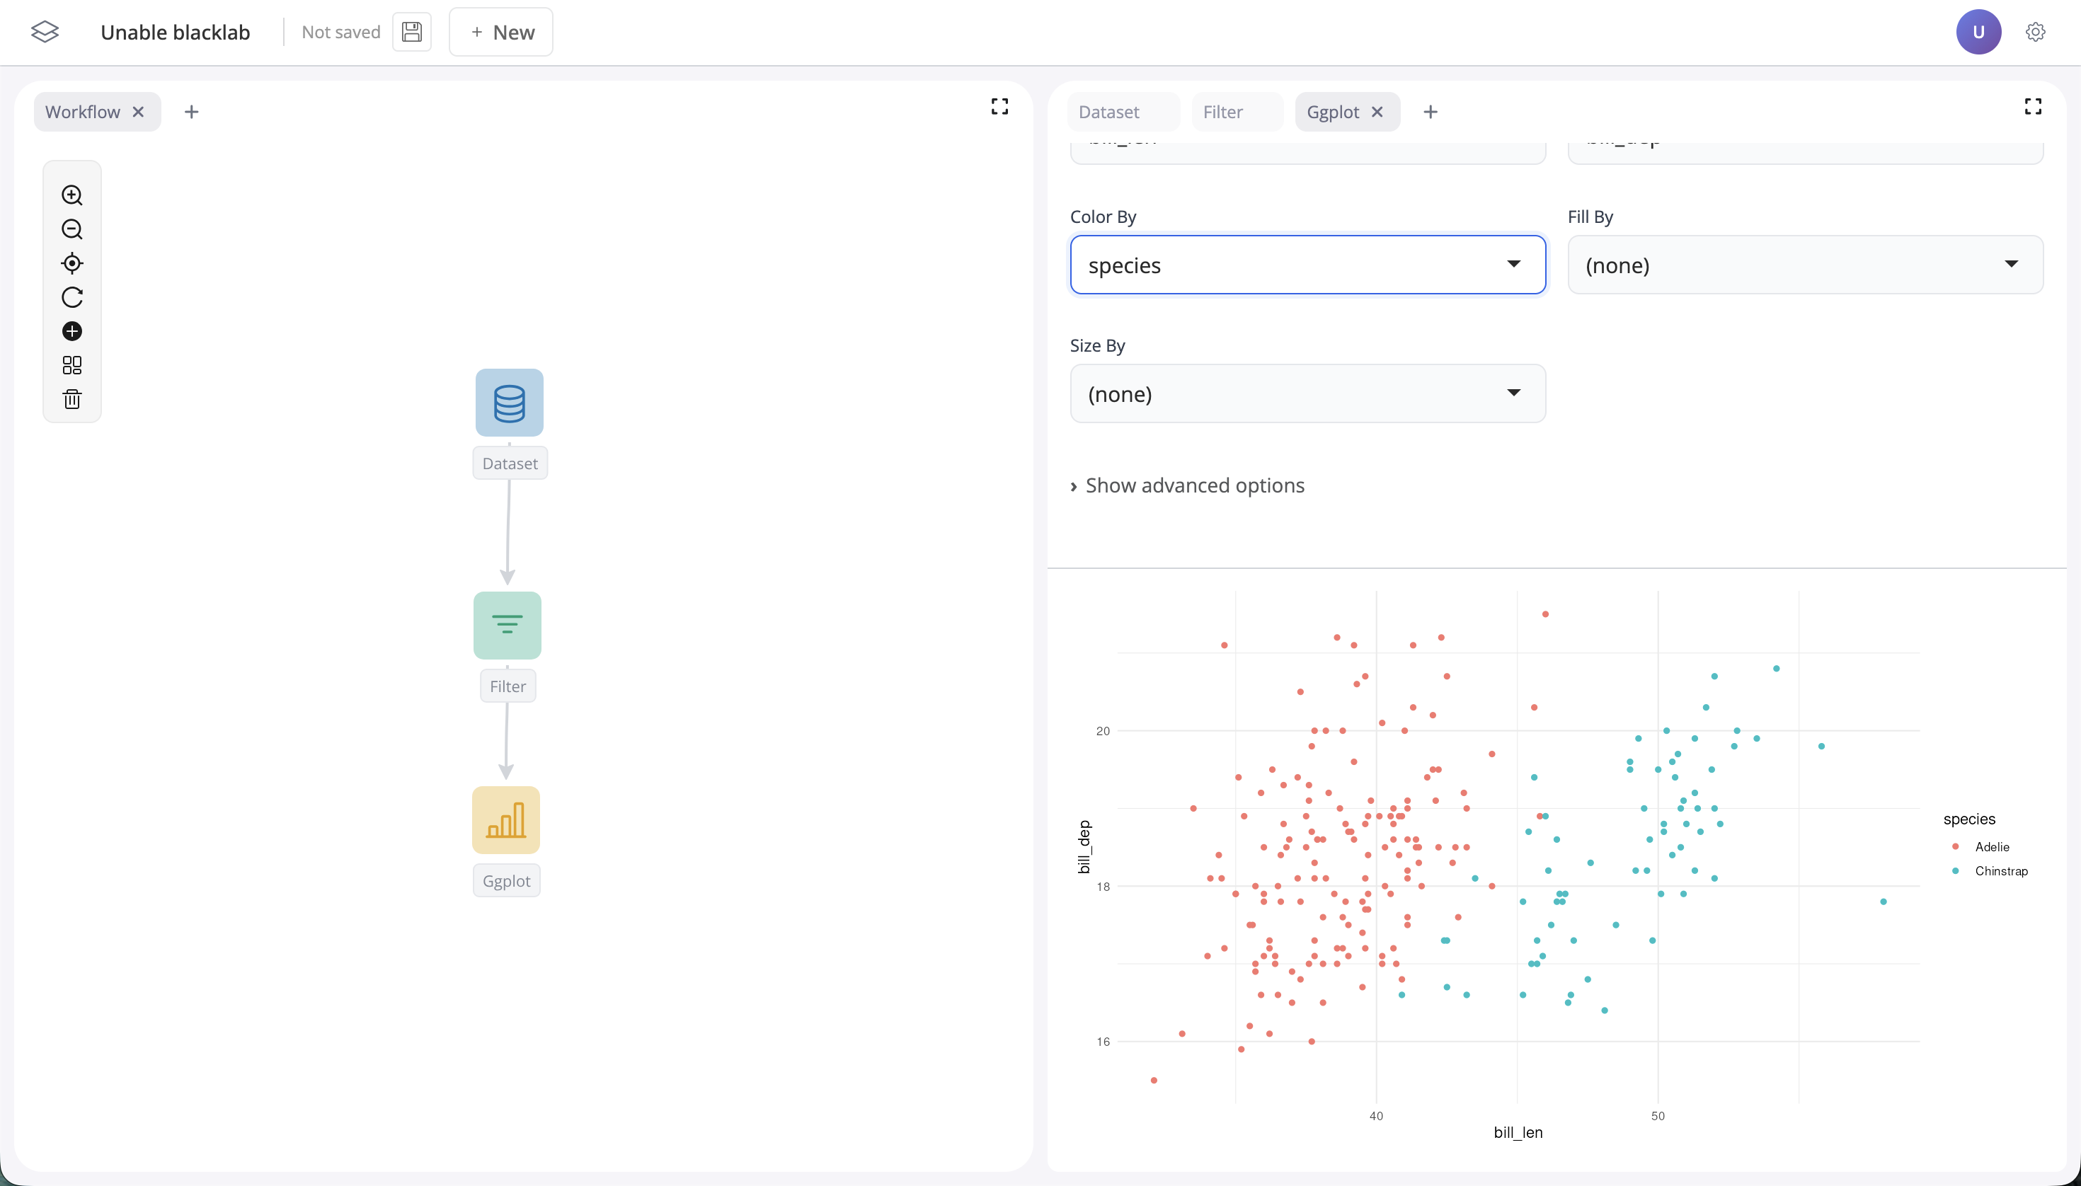Click the auto-layout grid icon

(x=71, y=365)
